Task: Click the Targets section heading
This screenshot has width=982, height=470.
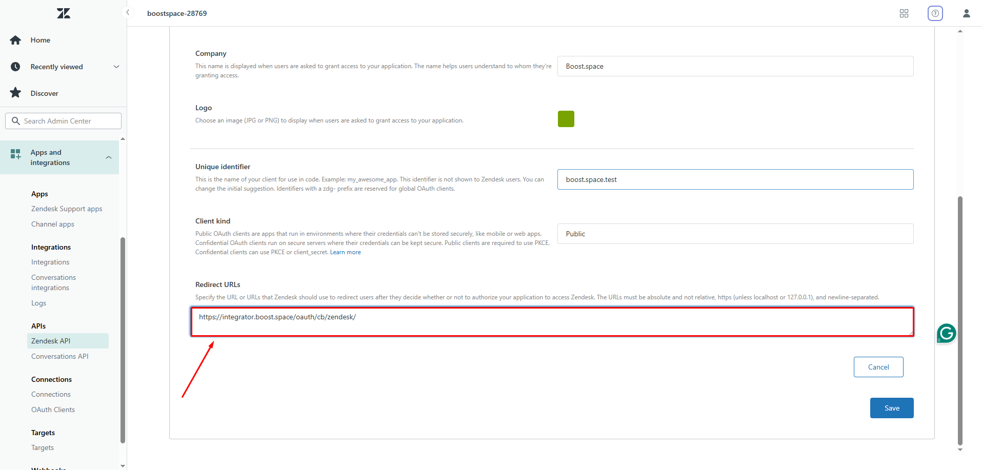Action: coord(43,433)
